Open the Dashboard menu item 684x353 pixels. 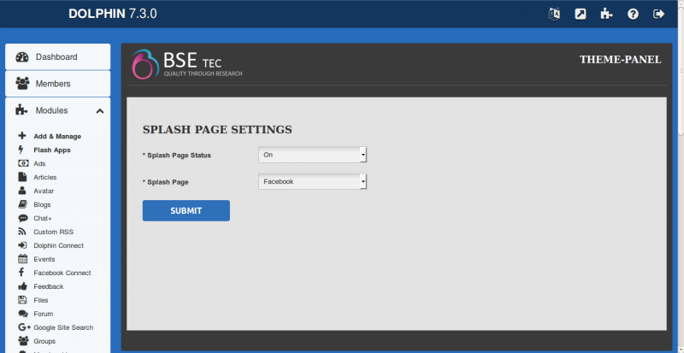point(56,57)
